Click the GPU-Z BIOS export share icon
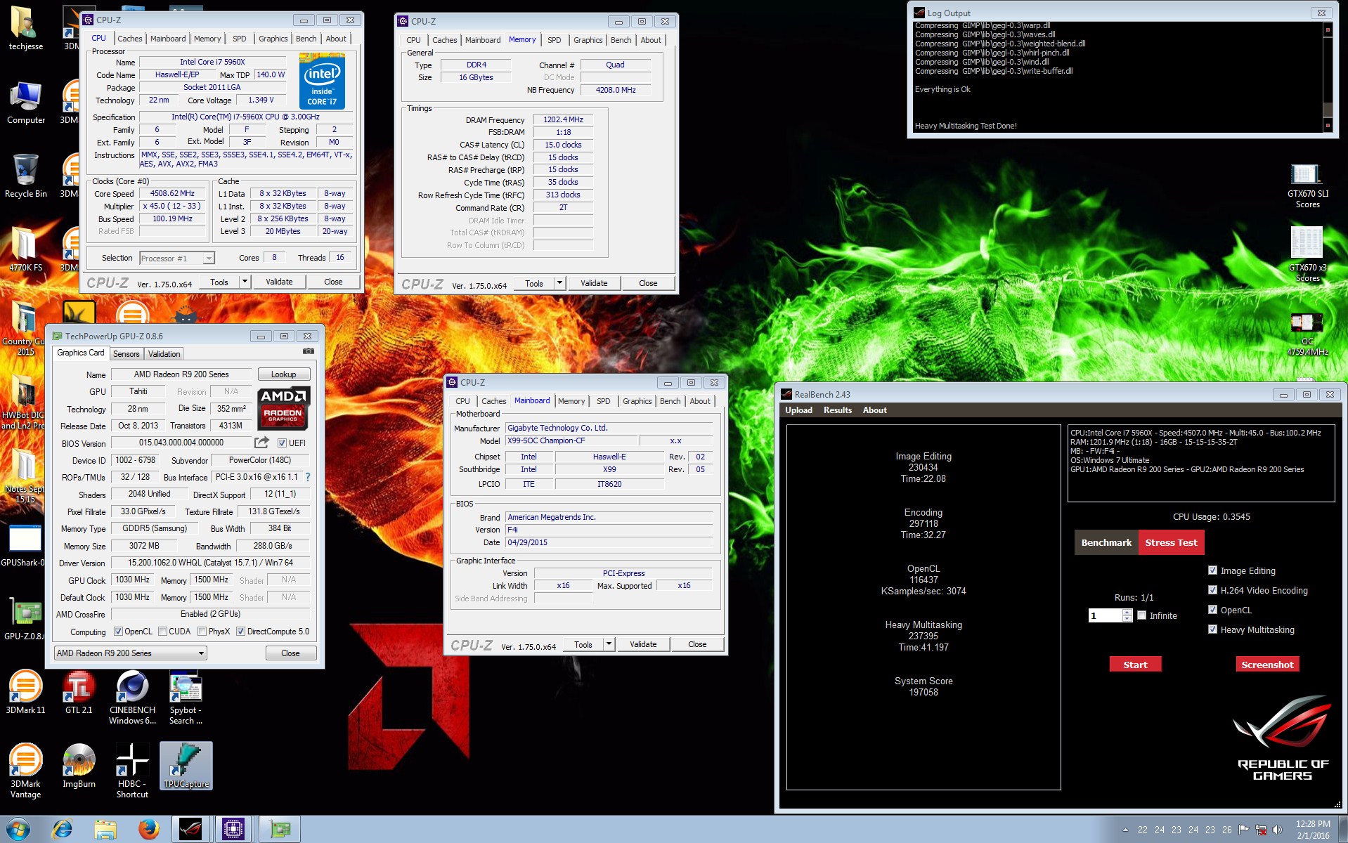 click(x=261, y=442)
